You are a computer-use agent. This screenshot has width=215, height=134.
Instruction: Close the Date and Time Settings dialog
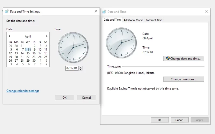click(x=96, y=11)
